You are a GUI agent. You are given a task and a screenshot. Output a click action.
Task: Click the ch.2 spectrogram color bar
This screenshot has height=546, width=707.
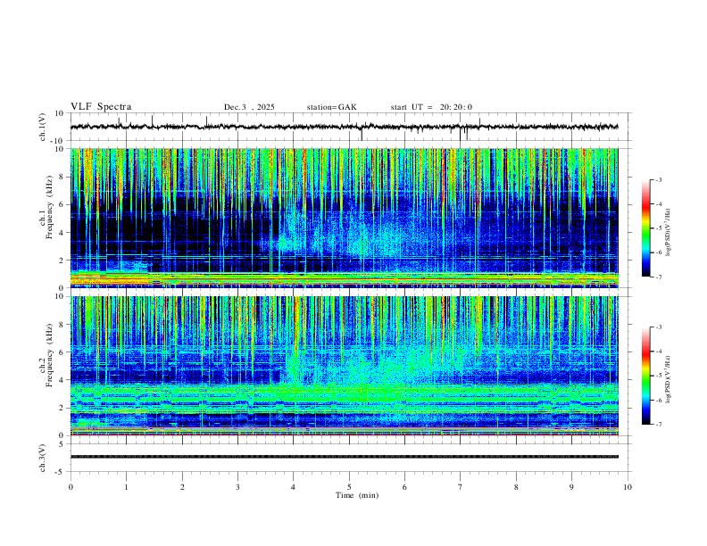click(645, 376)
